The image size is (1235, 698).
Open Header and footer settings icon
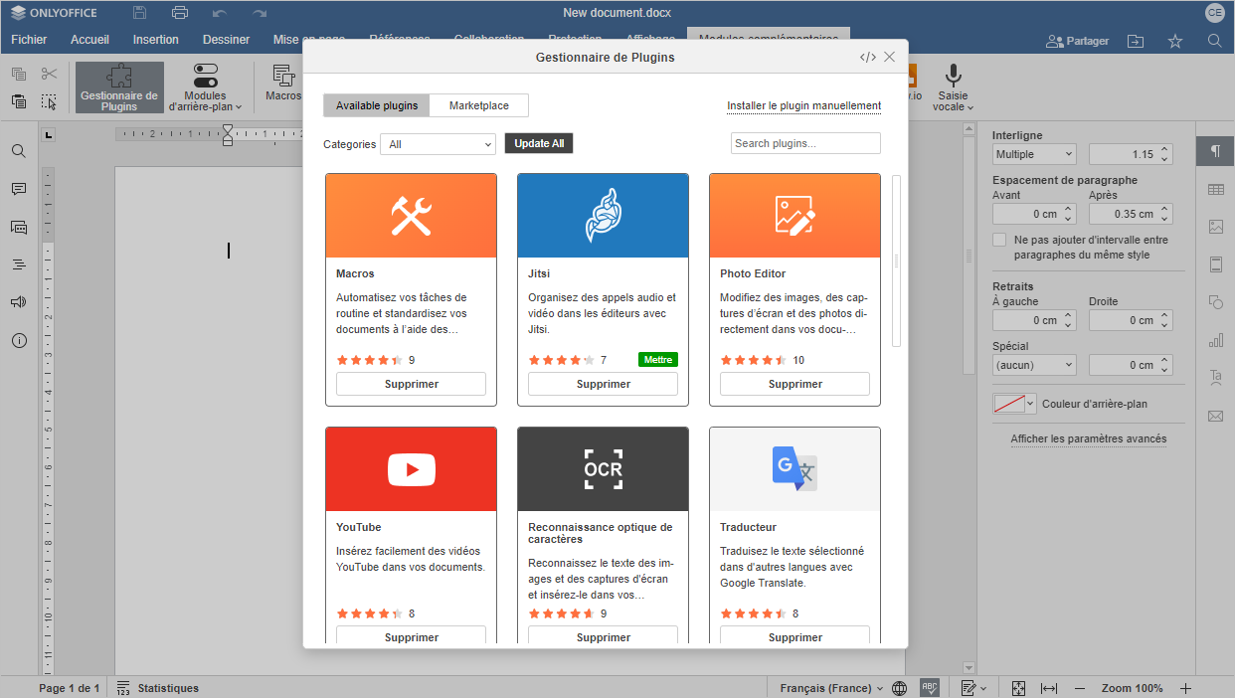coord(1215,264)
